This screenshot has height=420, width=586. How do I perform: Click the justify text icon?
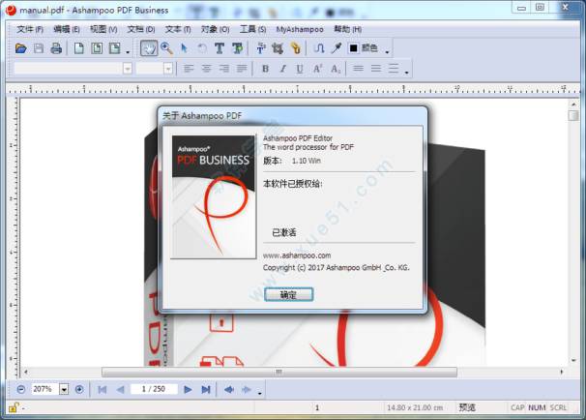(242, 69)
